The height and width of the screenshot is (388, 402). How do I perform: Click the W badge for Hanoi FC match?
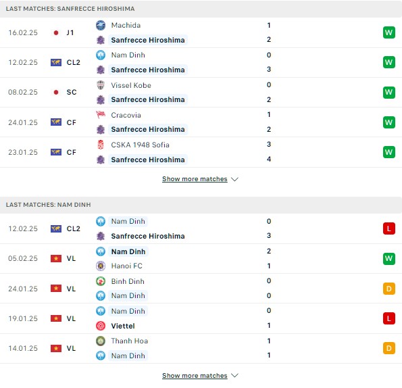[x=389, y=258]
